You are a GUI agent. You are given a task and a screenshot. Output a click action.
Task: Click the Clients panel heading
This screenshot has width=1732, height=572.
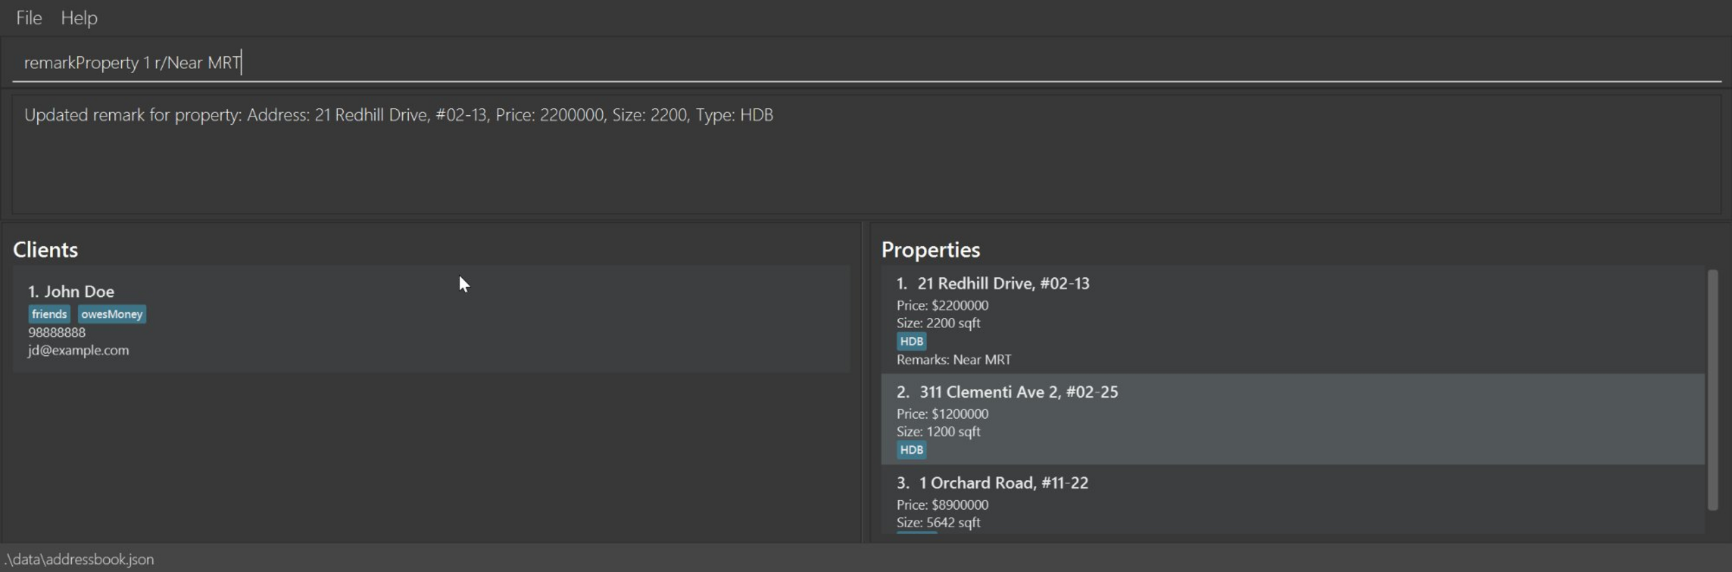45,249
